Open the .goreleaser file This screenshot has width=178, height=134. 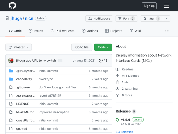25,95
